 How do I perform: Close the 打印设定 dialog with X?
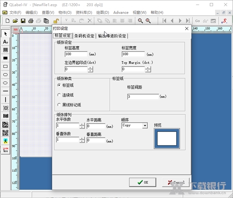[186, 28]
